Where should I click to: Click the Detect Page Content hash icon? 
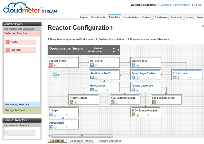(133, 77)
